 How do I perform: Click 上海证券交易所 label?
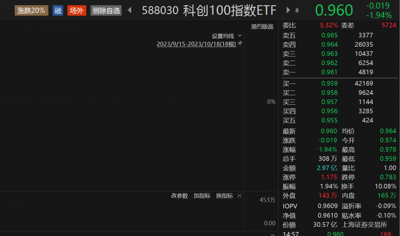[364, 224]
